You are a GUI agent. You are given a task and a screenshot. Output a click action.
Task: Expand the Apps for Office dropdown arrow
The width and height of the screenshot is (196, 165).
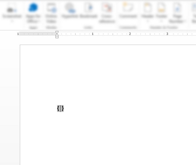click(x=39, y=21)
